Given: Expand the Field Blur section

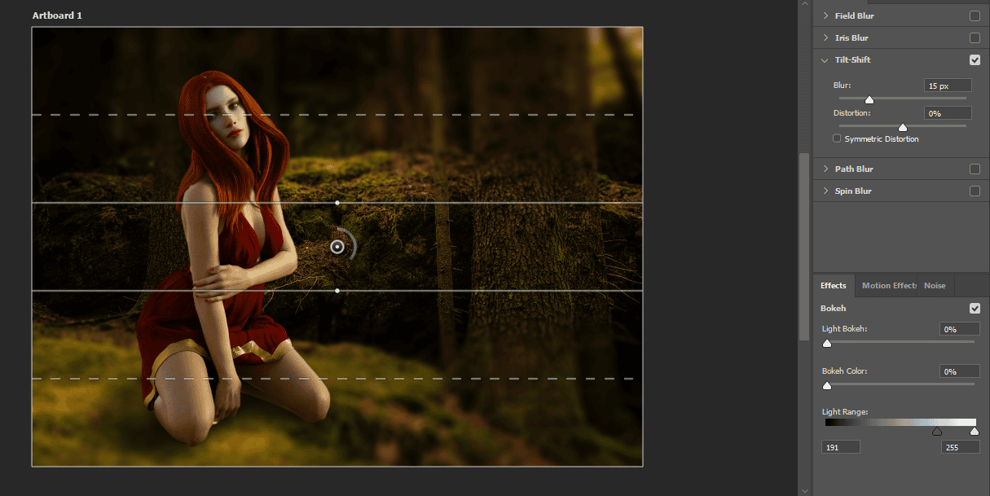Looking at the screenshot, I should (825, 15).
